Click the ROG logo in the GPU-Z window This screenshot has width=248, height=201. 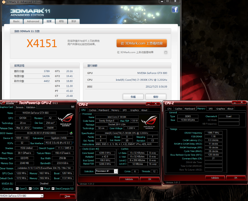point(65,120)
